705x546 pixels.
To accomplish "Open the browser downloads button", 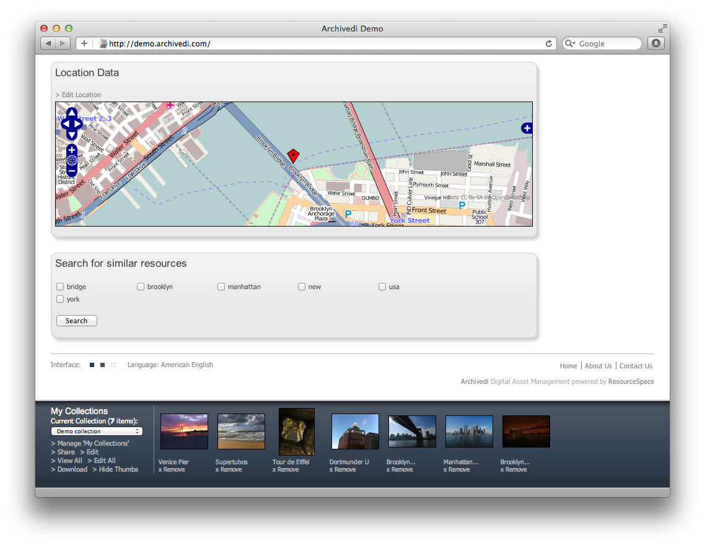I will pos(656,43).
